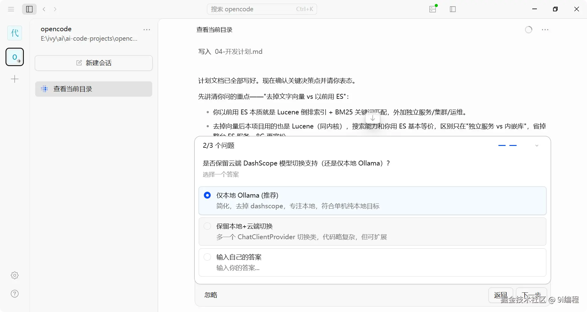This screenshot has width=587, height=312.
Task: Click 写入 04-开发计划.md tool entry
Action: 230,52
